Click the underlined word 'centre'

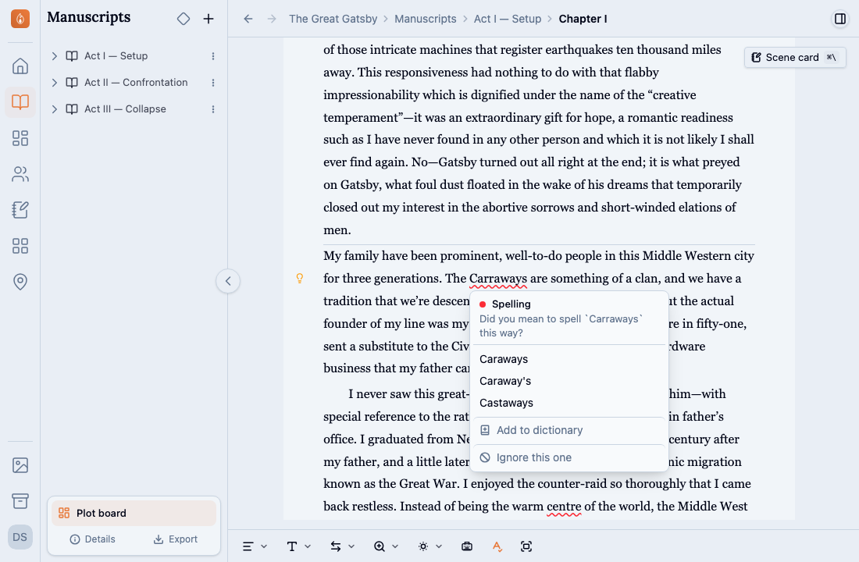pos(564,507)
